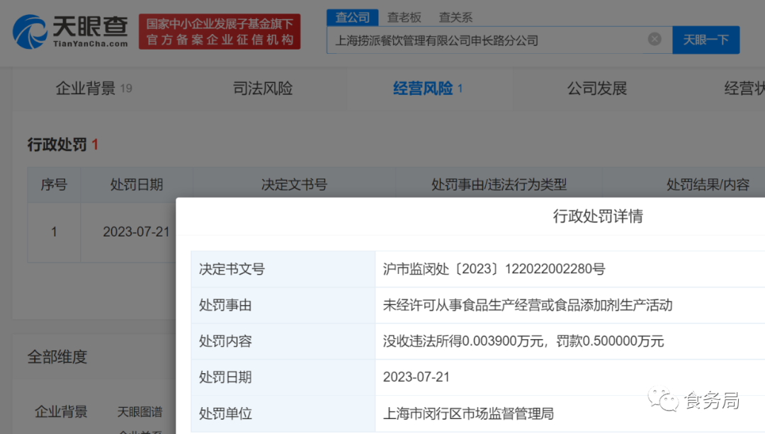765x434 pixels.
Task: Select the authority 上海市闵行区市场监督管理局
Action: [x=468, y=413]
